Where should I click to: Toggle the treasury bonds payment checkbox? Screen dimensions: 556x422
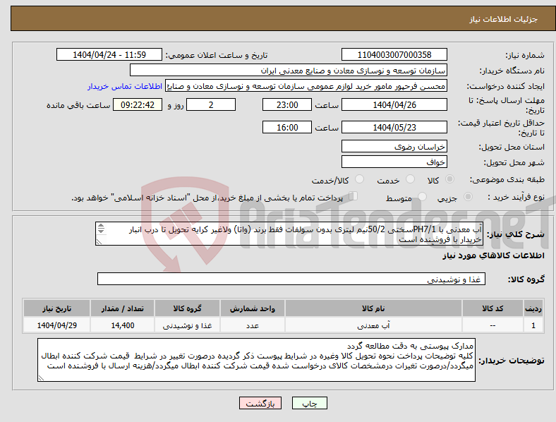[x=353, y=195]
